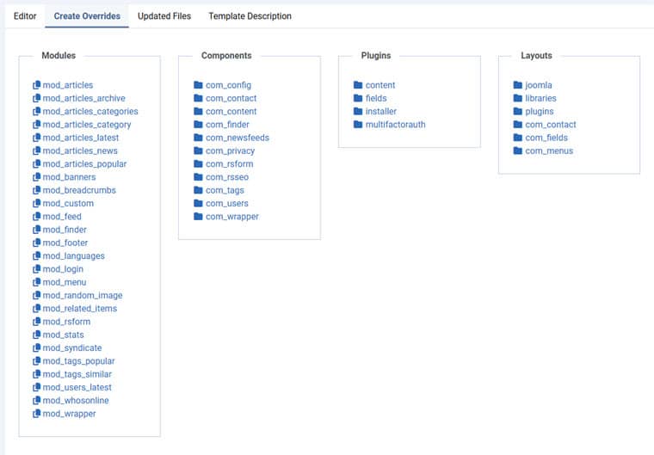Image resolution: width=654 pixels, height=455 pixels.
Task: Create override for mod_finder
Action: click(65, 230)
